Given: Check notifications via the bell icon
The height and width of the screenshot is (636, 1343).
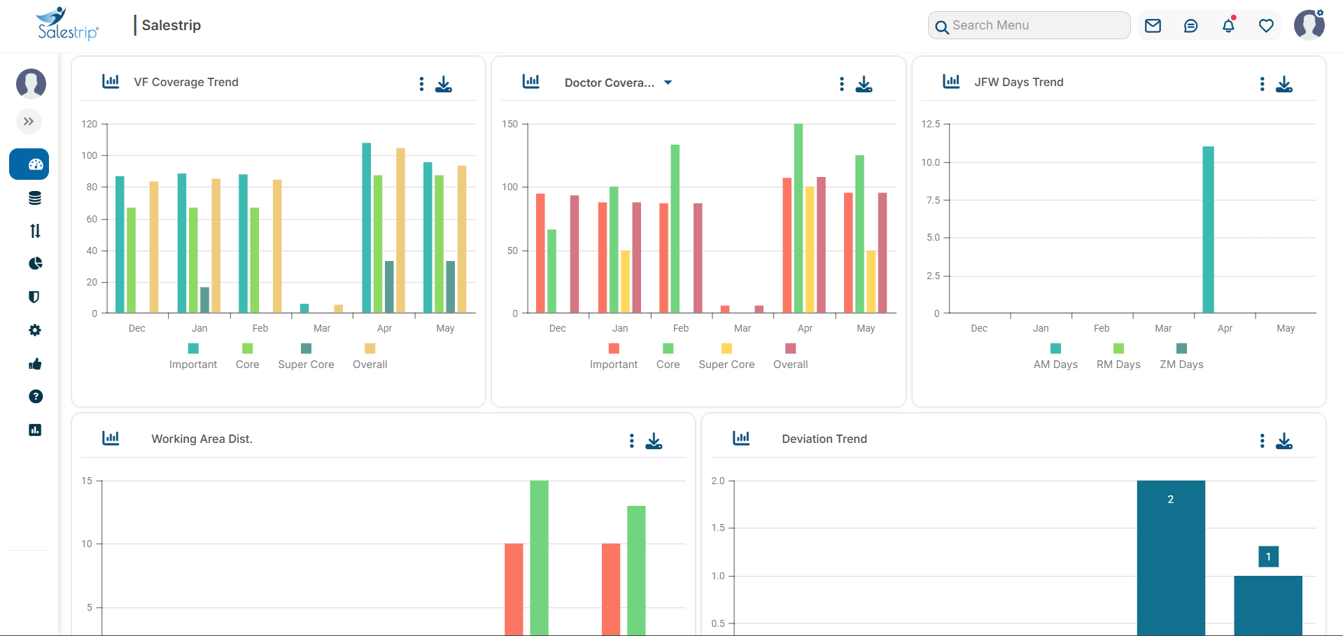Looking at the screenshot, I should pyautogui.click(x=1228, y=25).
